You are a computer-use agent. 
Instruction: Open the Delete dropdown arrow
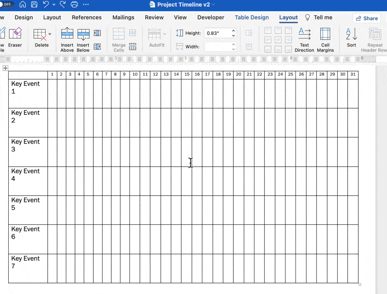(x=50, y=34)
